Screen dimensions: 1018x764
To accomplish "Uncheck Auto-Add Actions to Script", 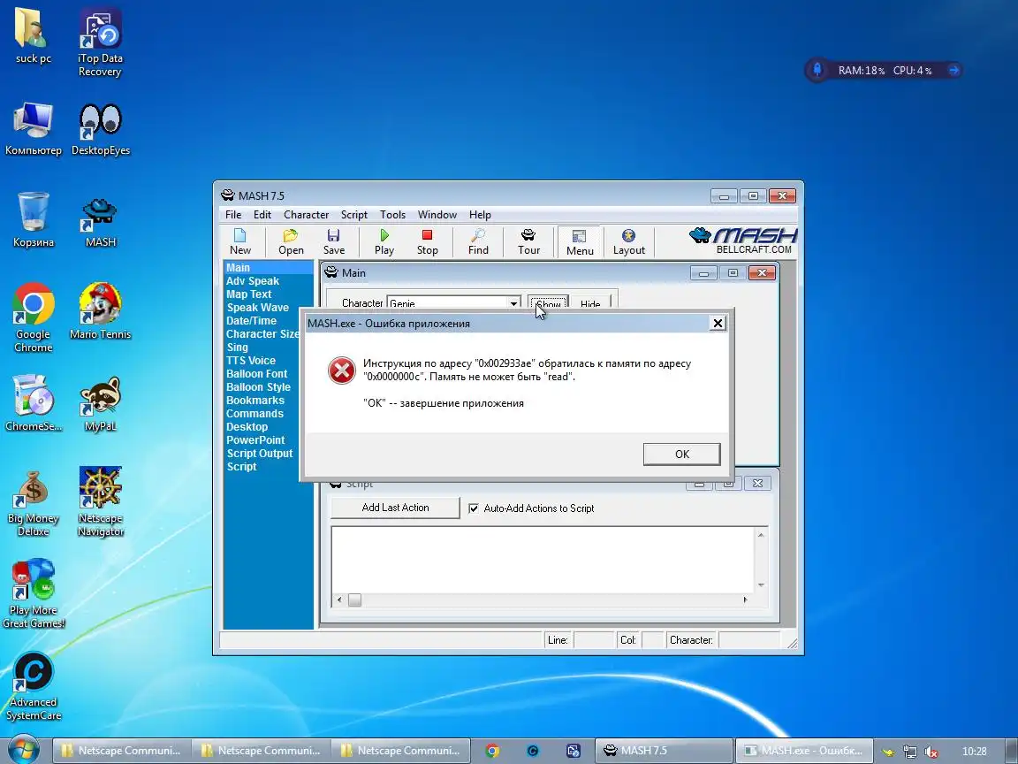I will point(474,508).
